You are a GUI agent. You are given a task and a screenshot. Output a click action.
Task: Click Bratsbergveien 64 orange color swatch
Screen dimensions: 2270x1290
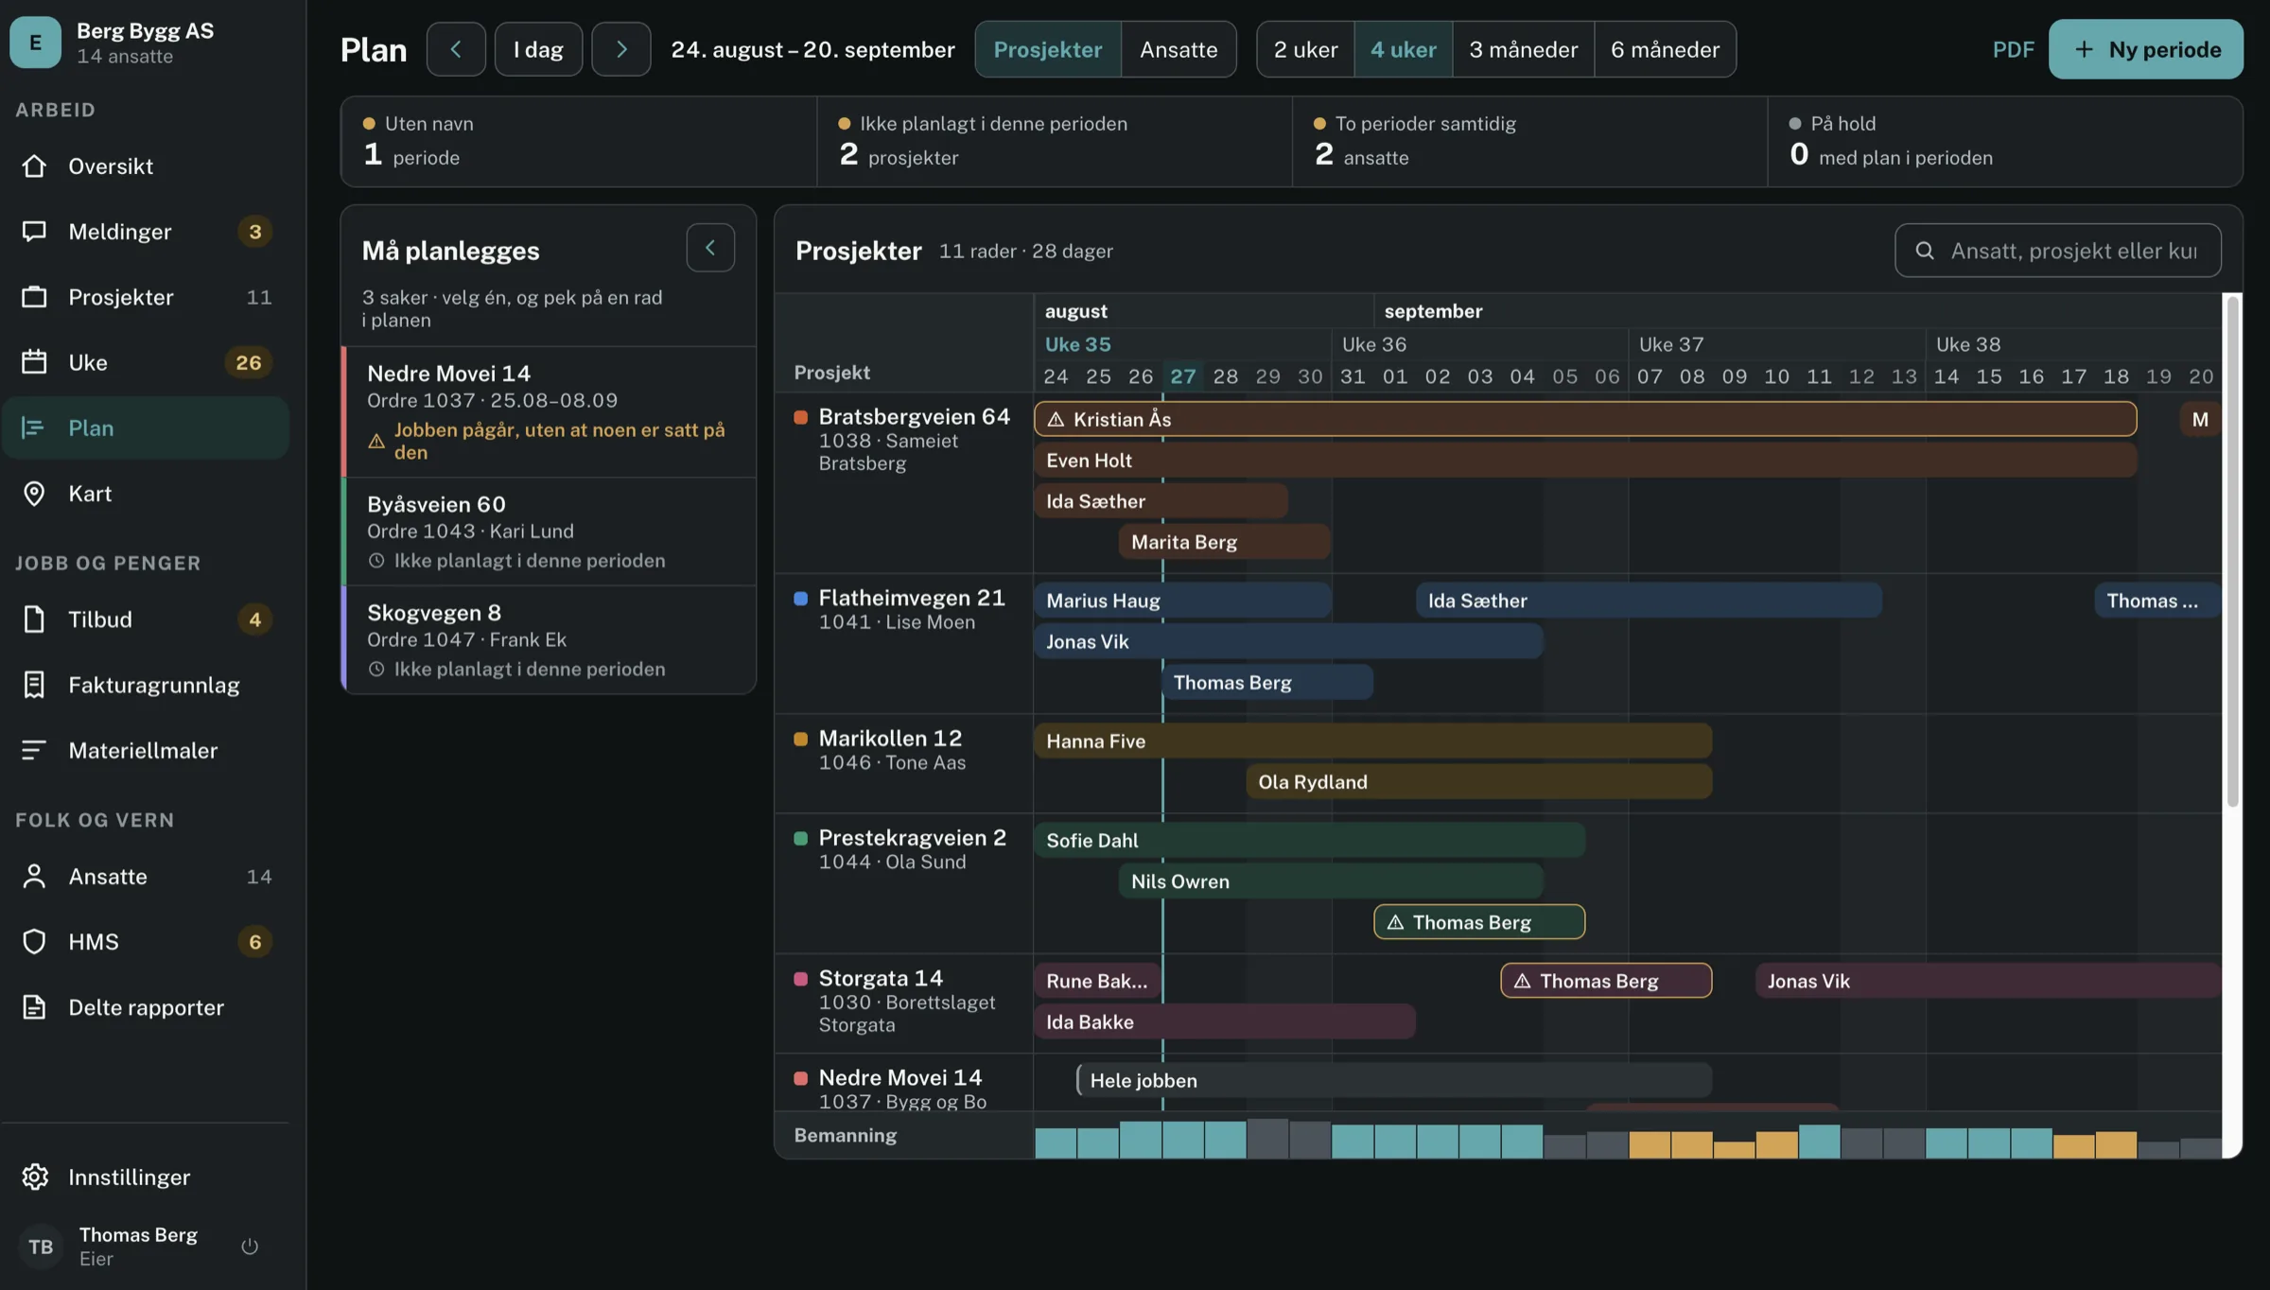pos(800,416)
